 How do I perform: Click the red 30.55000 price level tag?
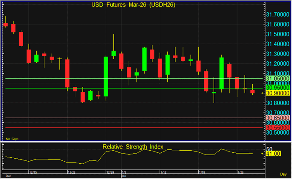coord(277,127)
